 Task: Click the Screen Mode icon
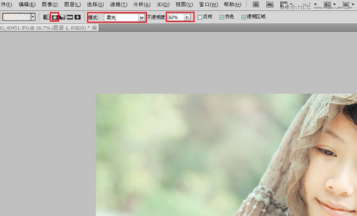tap(345, 4)
